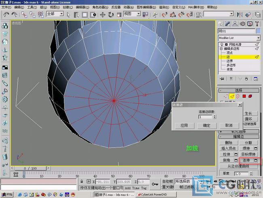Screen dimensions: 263x198
Task: Open the 渲染(R) menu
Action: coord(164,7)
